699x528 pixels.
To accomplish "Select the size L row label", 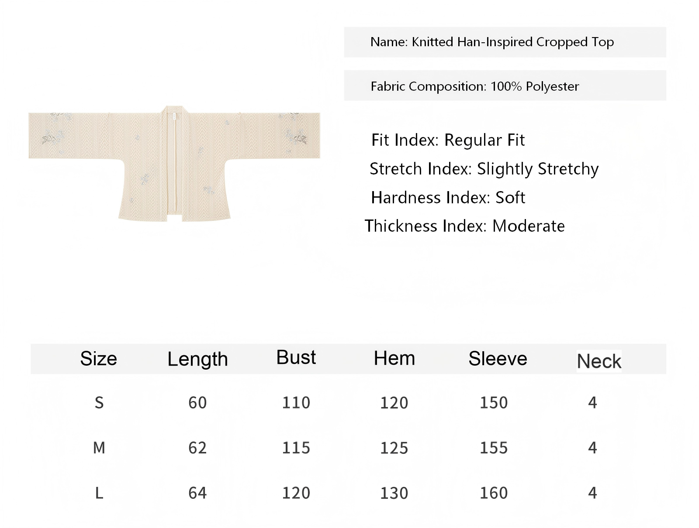I will coord(99,493).
